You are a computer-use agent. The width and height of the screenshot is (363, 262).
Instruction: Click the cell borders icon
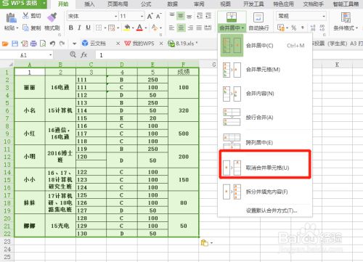(x=99, y=28)
